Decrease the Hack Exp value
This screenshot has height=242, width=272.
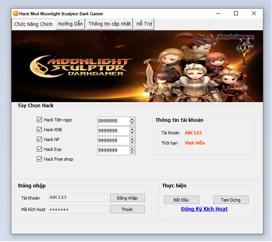click(x=132, y=152)
